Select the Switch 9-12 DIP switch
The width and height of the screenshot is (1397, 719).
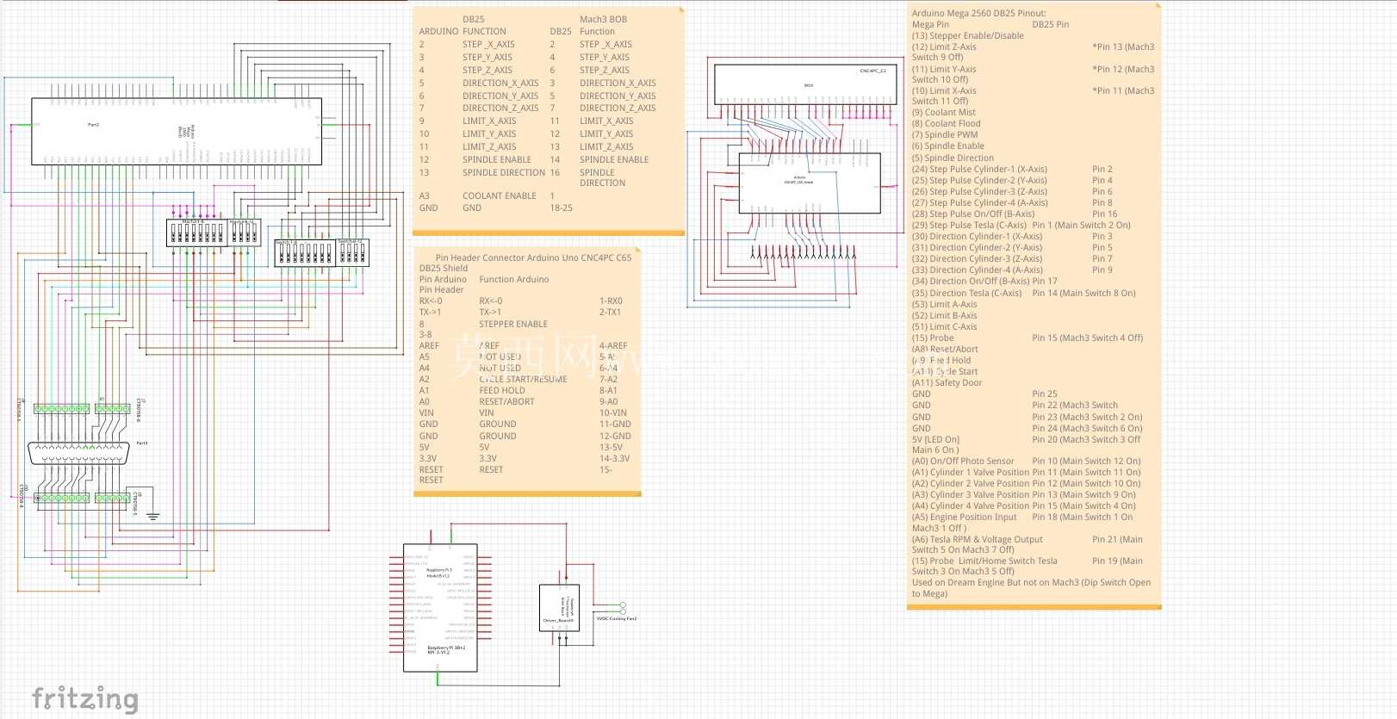tap(352, 251)
